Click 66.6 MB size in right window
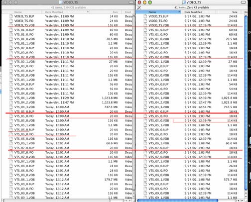Viewport: 251px width, 202px height. (232, 143)
